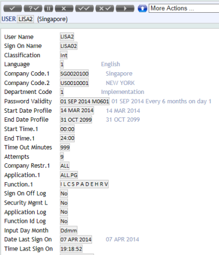Click the Sign On Name field LISA02
Image resolution: width=219 pixels, height=255 pixels.
point(69,46)
